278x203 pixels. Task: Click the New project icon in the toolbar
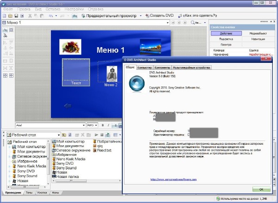click(4, 15)
